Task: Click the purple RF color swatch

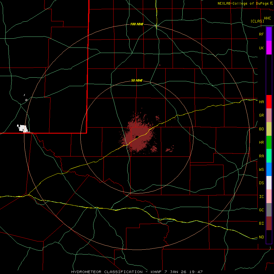Action: [269, 34]
